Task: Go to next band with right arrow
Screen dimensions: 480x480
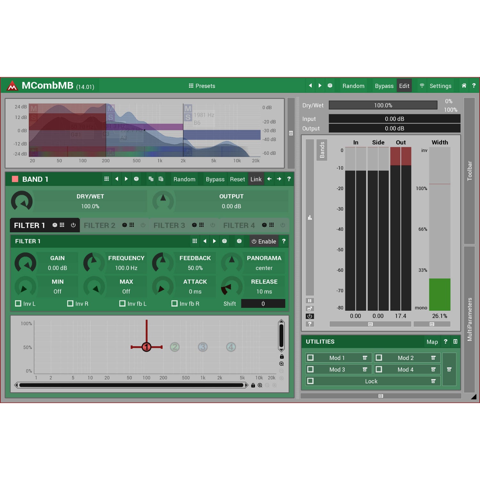Action: click(279, 179)
